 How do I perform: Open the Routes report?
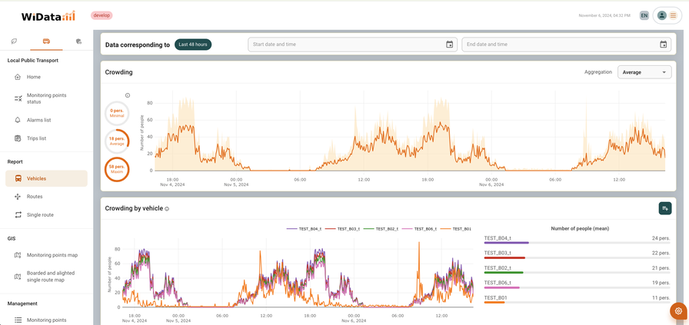46,197
